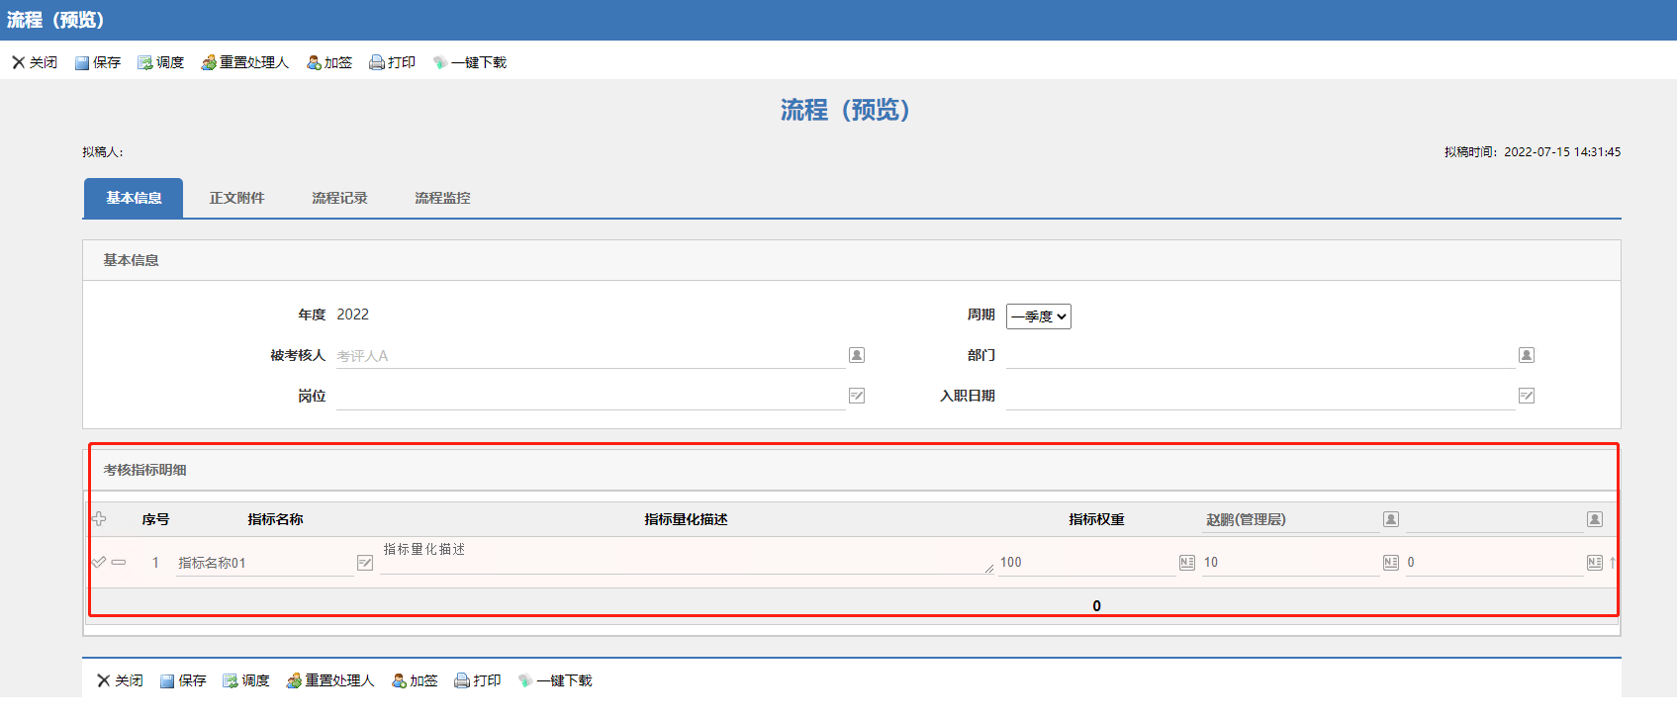This screenshot has height=721, width=1677.
Task: Click 调度 in the top toolbar
Action: coord(161,62)
